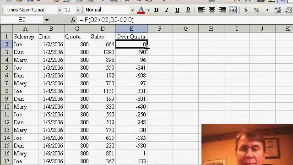This screenshot has width=293, height=165.
Task: Select Mary in row 4
Action: coord(26,60)
